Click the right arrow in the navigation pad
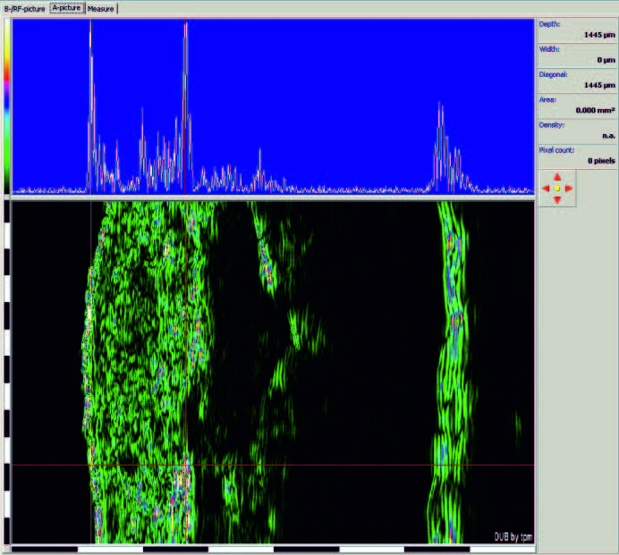This screenshot has height=555, width=619. coord(569,189)
